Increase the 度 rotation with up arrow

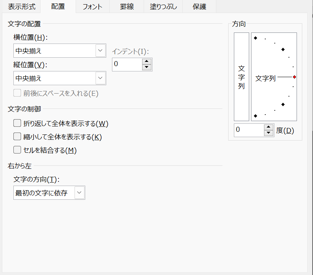(269, 127)
